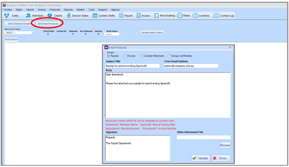This screenshot has width=289, height=167.
Task: Open the Payroll toolbar icon
Action: pos(121,16)
